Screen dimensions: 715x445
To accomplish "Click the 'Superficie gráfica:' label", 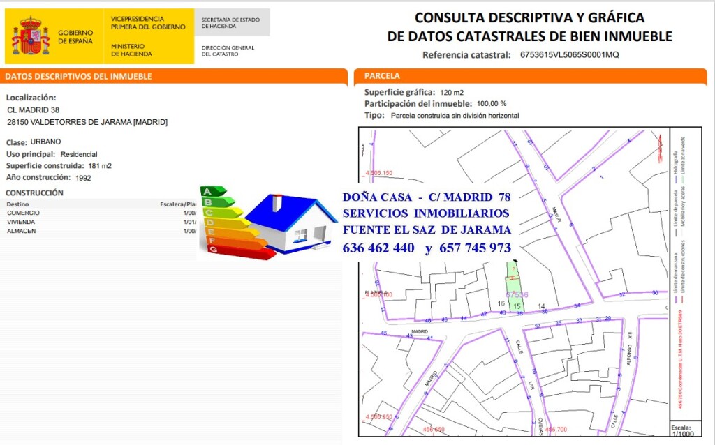I will (400, 92).
